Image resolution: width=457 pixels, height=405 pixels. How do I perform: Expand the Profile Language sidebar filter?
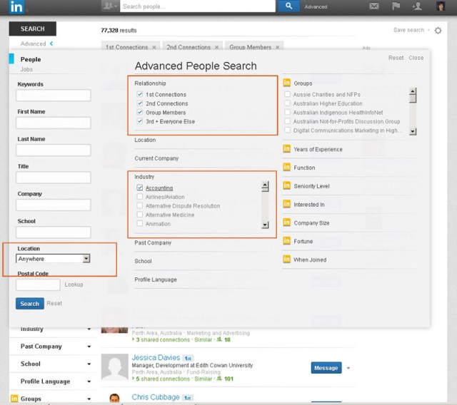pos(89,381)
